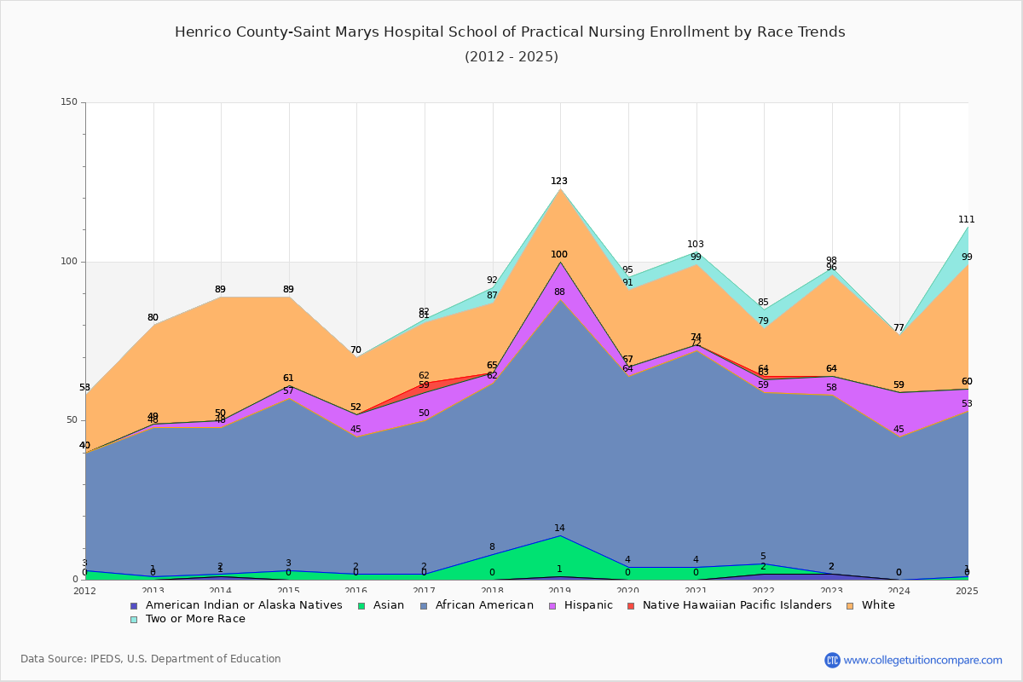Click the 2013 x-axis label
The width and height of the screenshot is (1023, 682).
pyautogui.click(x=153, y=591)
